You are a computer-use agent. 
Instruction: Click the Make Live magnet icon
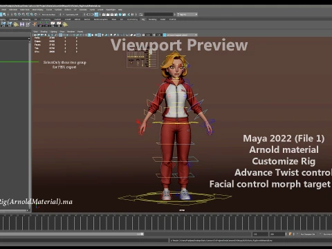pos(36,15)
